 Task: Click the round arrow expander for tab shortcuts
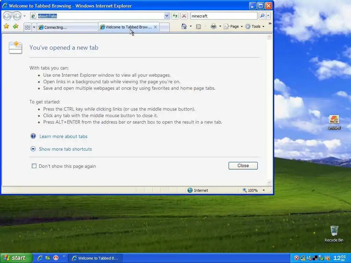pos(33,149)
